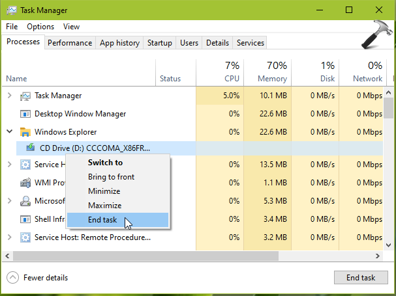The height and width of the screenshot is (296, 396).
Task: Expand the Microsoft process group
Action: click(x=10, y=201)
